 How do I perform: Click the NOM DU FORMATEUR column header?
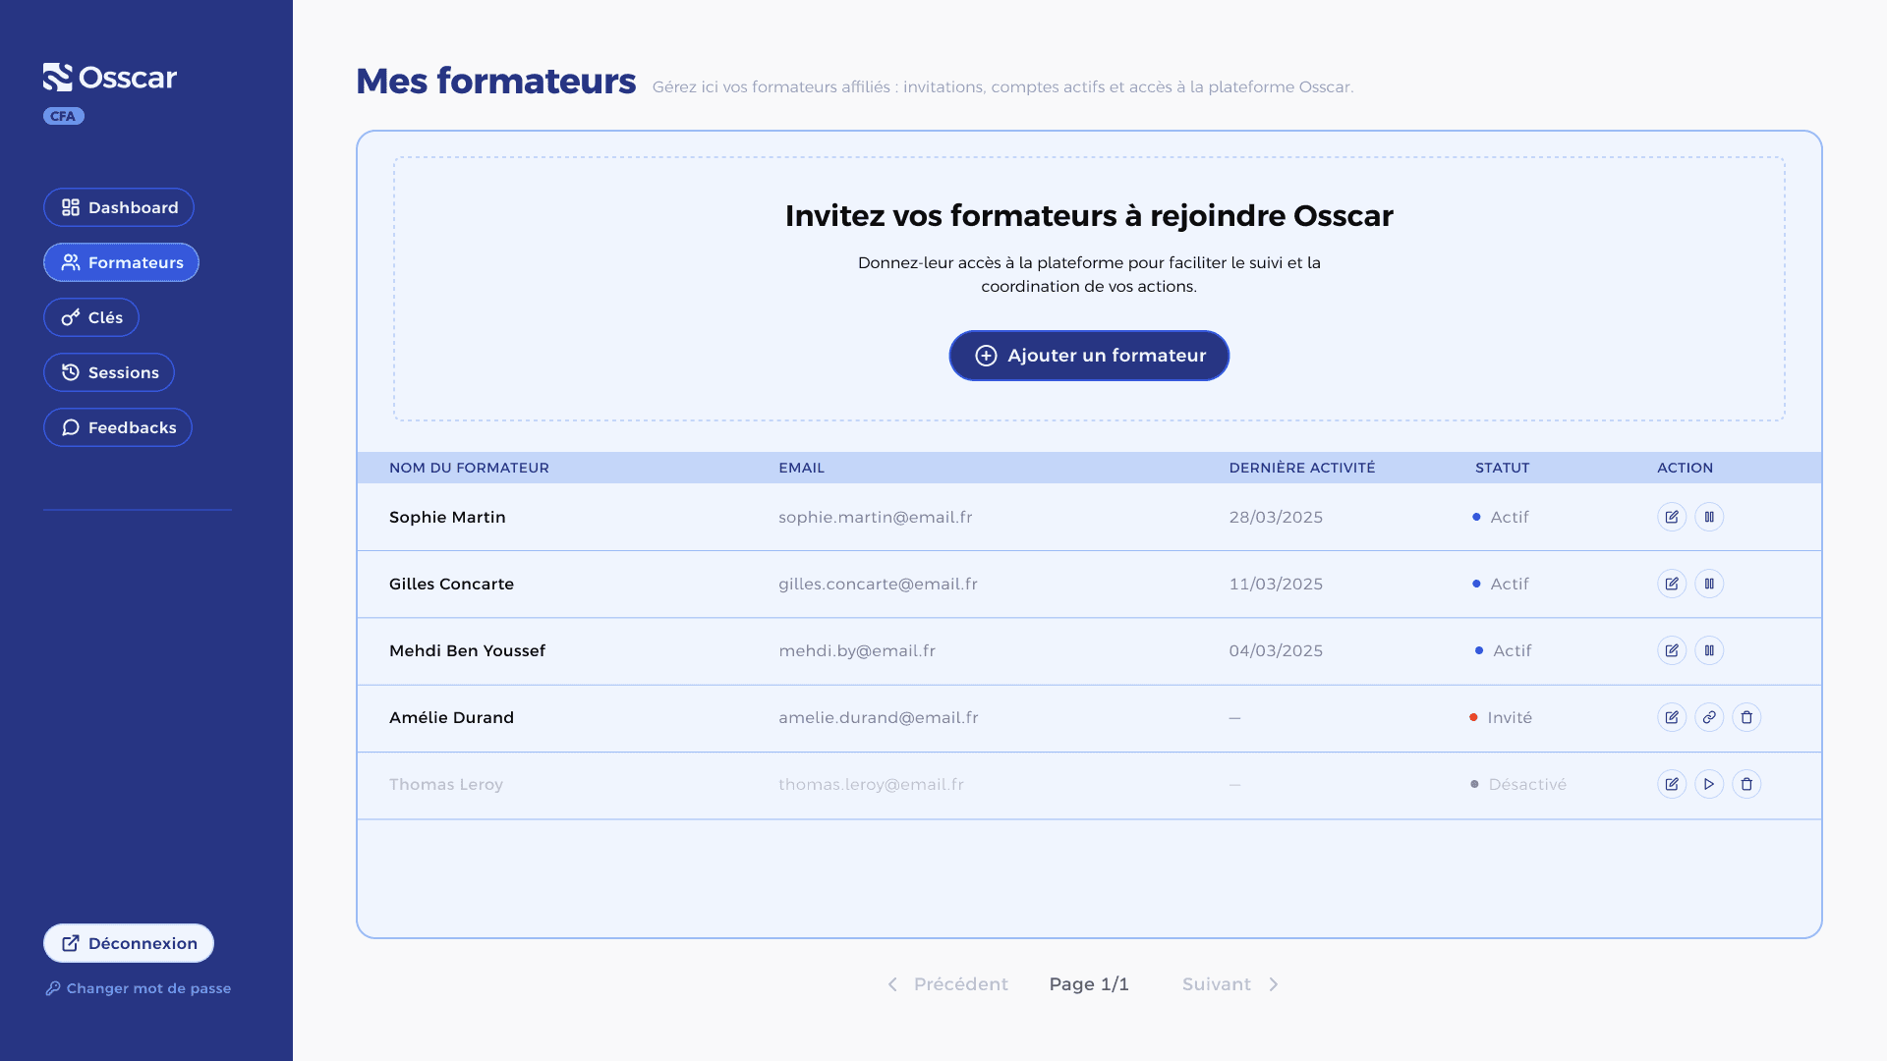click(x=469, y=468)
